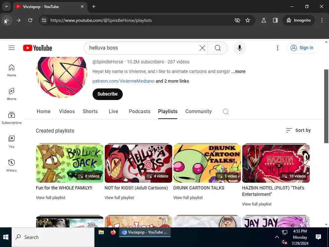Image resolution: width=329 pixels, height=247 pixels.
Task: Open Shorts in the left sidebar
Action: coord(12,94)
